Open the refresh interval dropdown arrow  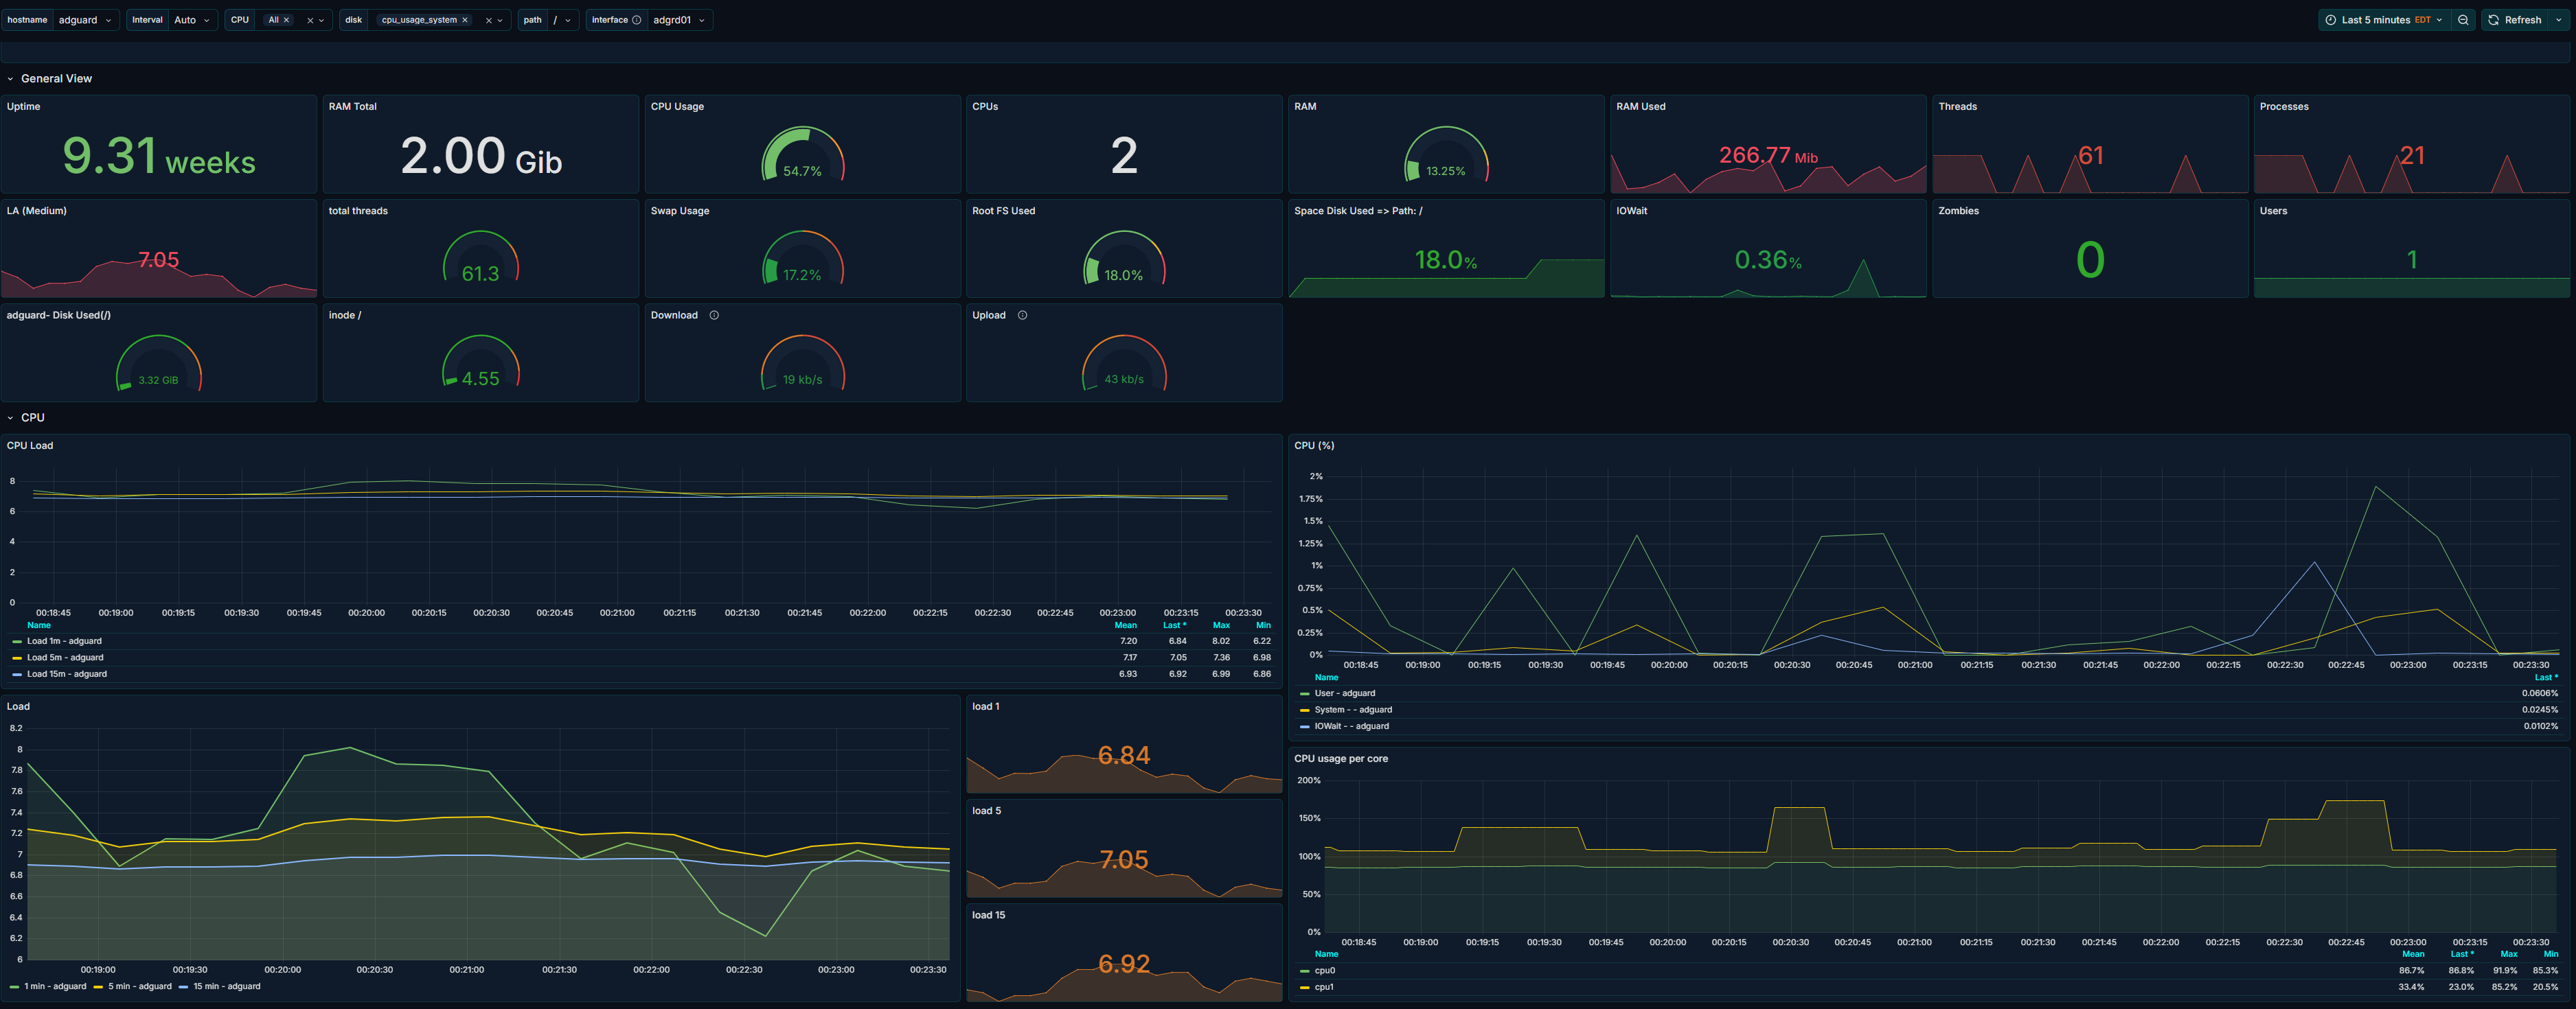(2559, 20)
